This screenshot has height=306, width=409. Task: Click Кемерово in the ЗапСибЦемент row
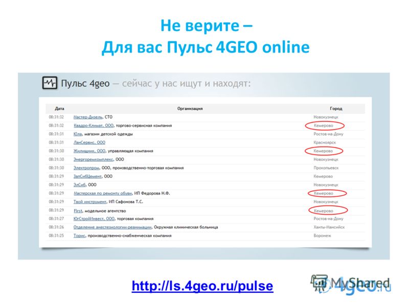pyautogui.click(x=323, y=176)
